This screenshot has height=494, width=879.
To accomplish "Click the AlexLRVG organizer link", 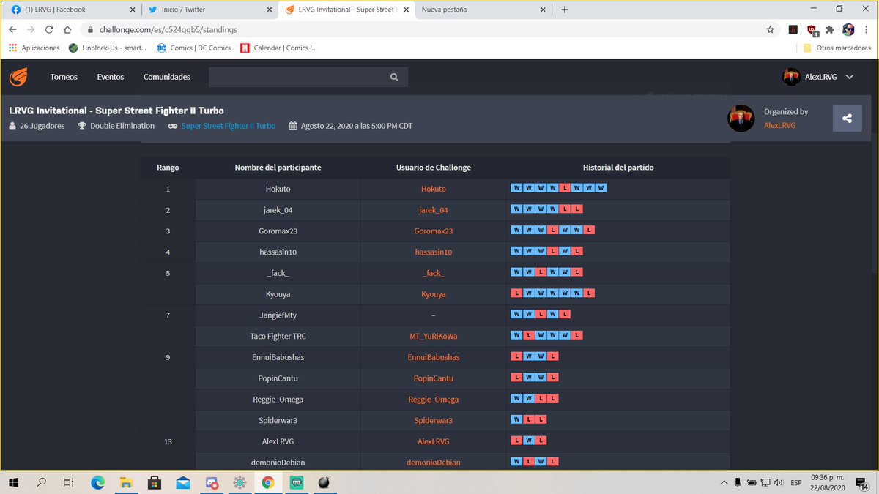I will pos(779,125).
